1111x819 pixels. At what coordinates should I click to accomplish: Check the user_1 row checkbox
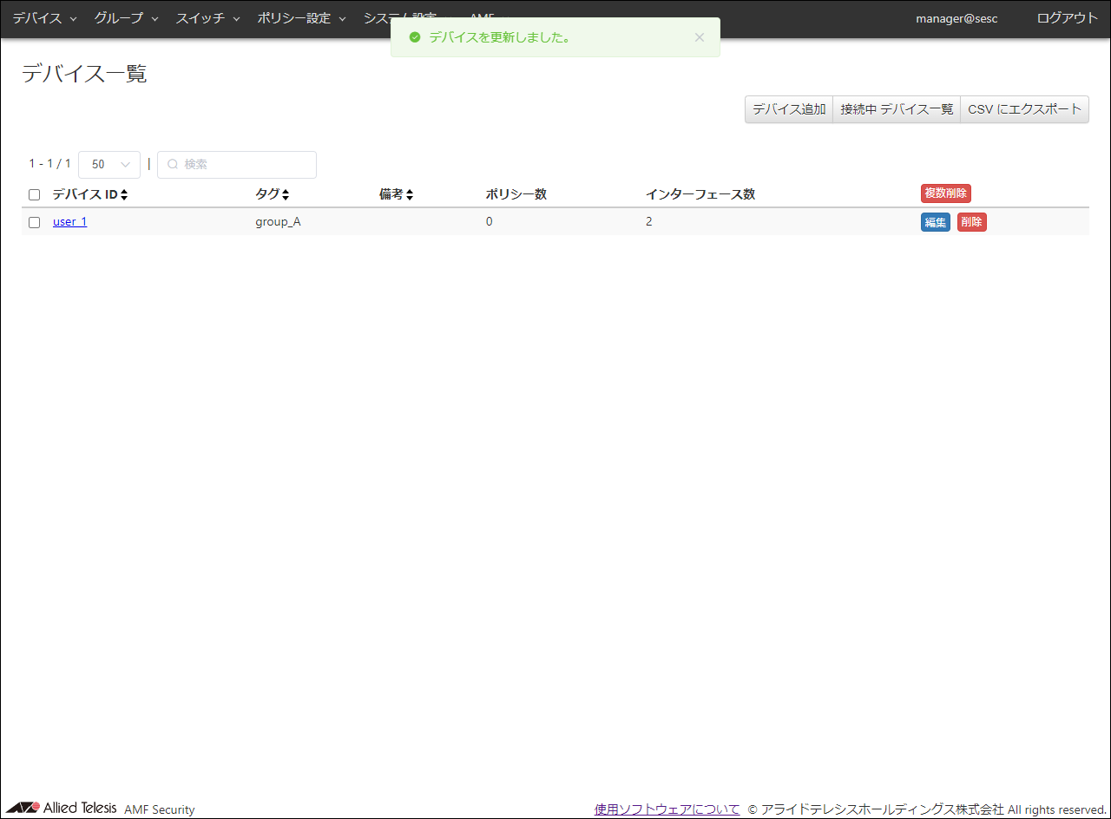point(35,222)
